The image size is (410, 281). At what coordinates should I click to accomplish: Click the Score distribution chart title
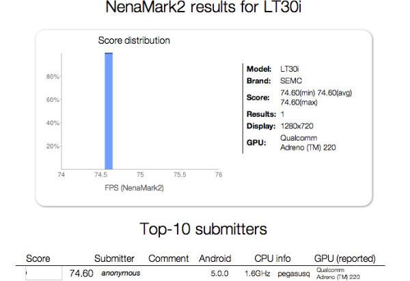coord(134,40)
